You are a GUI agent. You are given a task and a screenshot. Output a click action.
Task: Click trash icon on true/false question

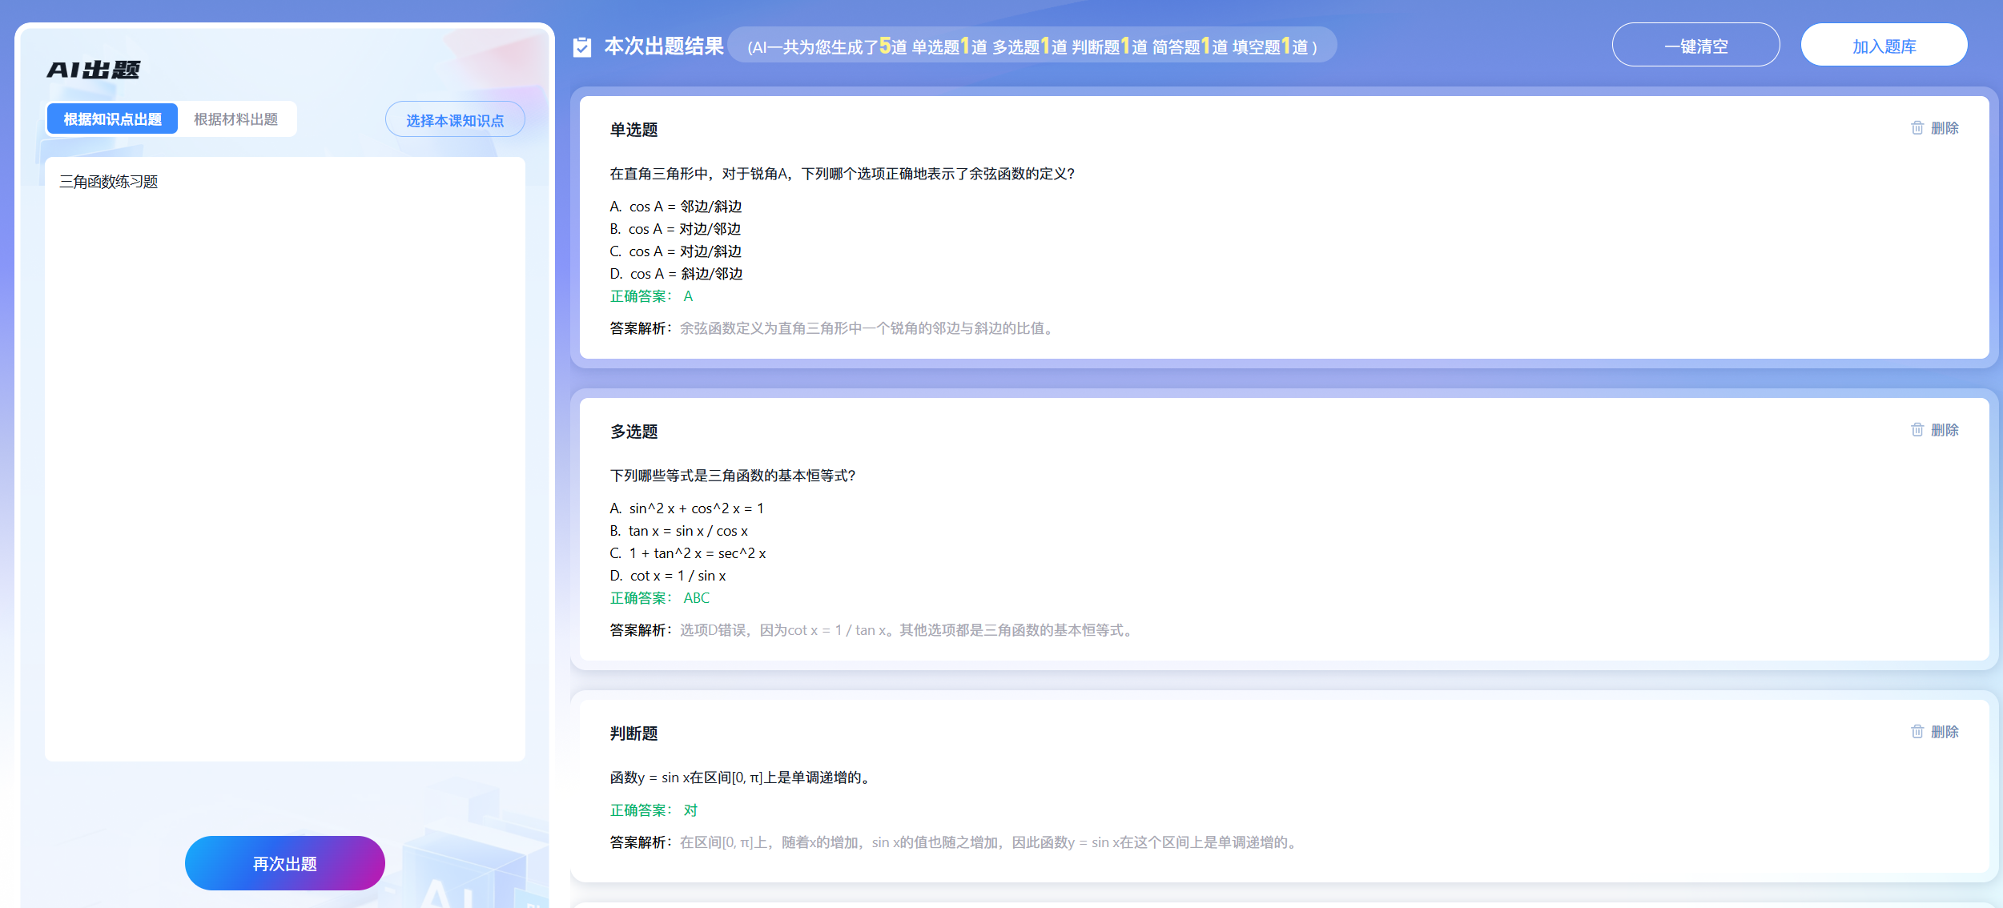[x=1917, y=732]
